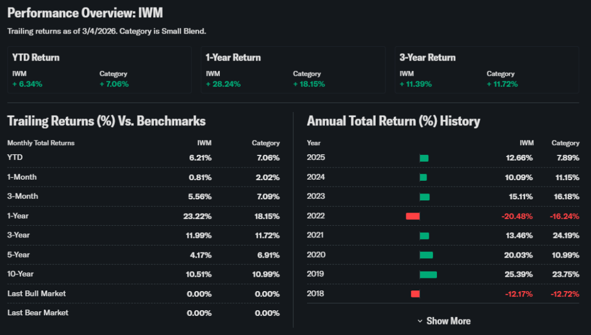Expand the Show More chevron
This screenshot has height=335, width=591.
[x=420, y=321]
